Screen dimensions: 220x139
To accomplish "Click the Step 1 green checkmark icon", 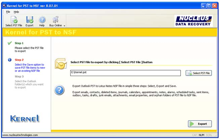I will point(10,43).
